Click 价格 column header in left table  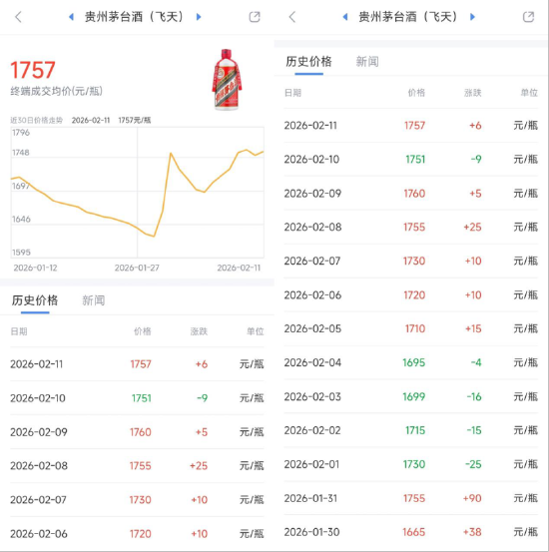(x=143, y=331)
